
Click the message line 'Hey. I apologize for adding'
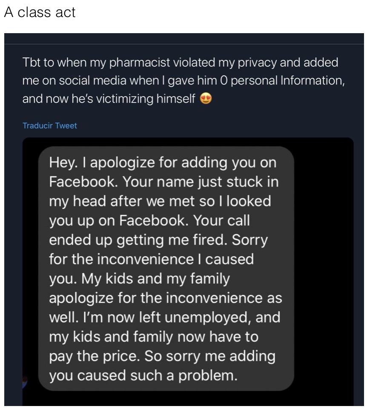point(163,163)
